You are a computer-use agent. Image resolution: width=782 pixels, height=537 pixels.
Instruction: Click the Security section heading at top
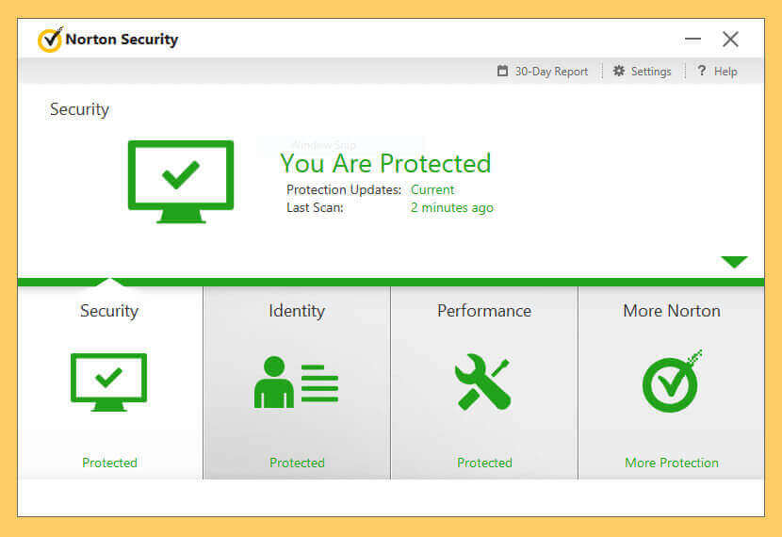79,109
